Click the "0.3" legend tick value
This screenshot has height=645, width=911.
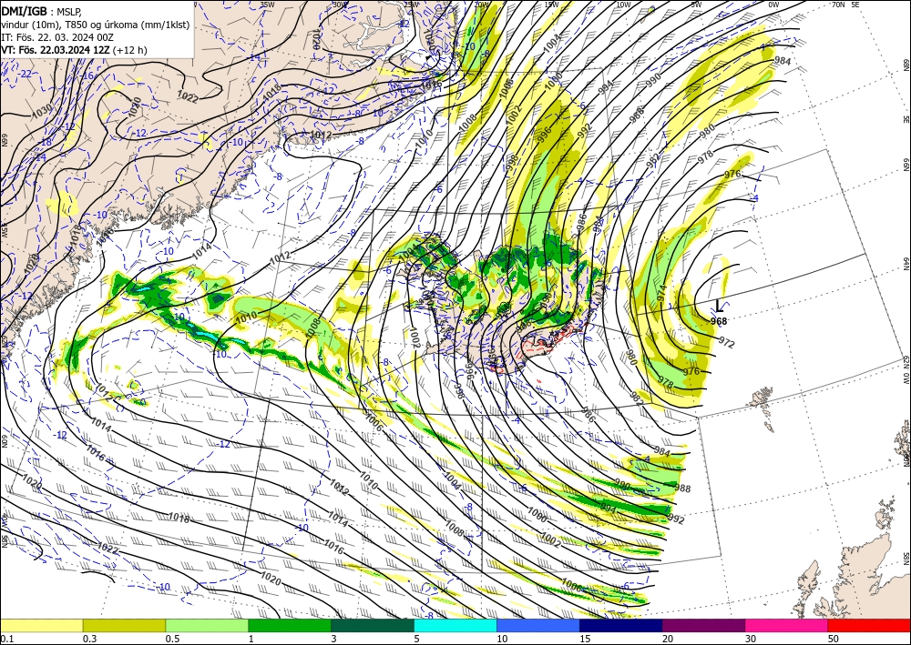point(89,639)
